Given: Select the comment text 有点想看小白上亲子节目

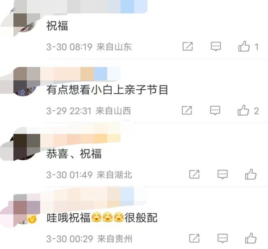Looking at the screenshot, I should 107,90.
